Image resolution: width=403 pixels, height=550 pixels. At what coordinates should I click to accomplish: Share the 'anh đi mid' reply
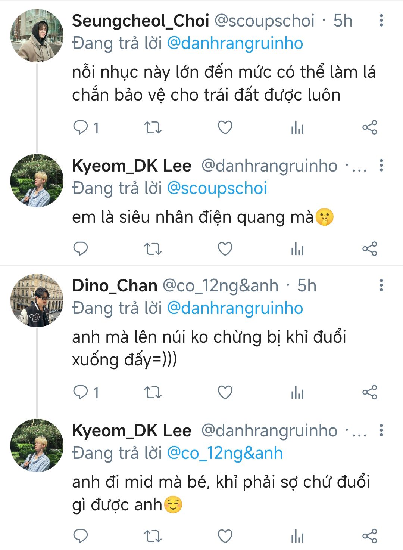tap(370, 537)
